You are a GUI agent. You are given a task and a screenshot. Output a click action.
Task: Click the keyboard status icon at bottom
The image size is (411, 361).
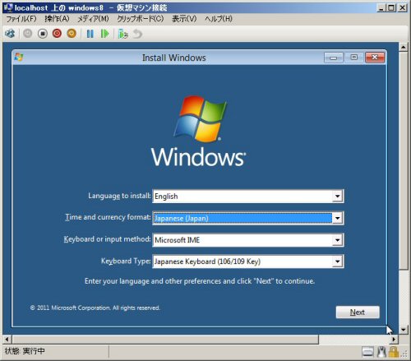[x=367, y=352]
